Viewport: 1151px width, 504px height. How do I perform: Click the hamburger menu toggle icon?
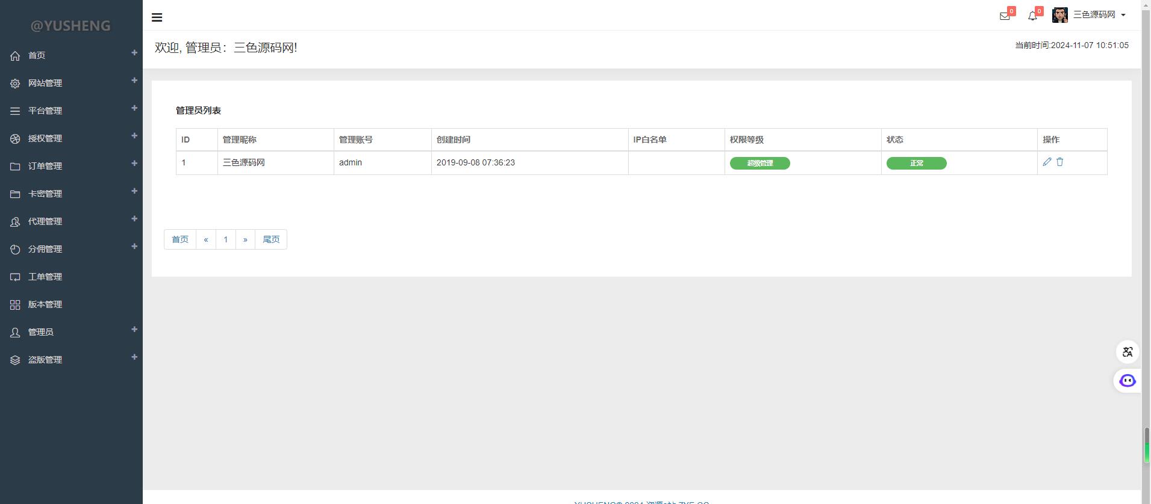click(157, 17)
